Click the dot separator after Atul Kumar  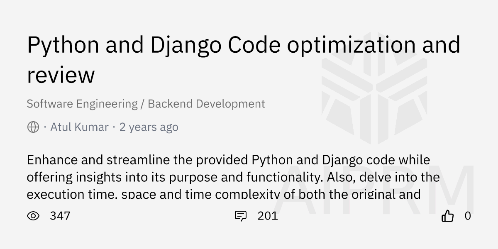[x=114, y=127]
